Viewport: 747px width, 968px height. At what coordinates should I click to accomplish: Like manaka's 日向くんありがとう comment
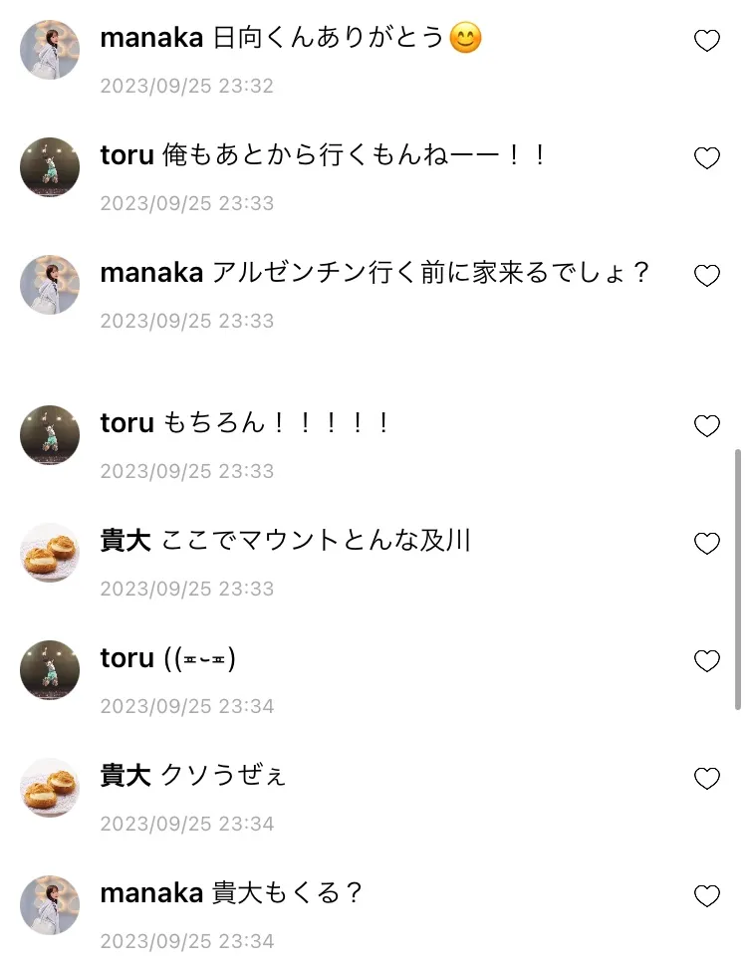(x=706, y=41)
